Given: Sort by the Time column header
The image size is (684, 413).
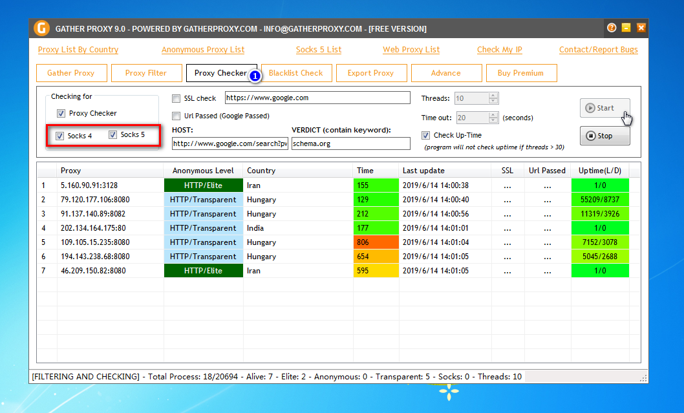Looking at the screenshot, I should [376, 171].
